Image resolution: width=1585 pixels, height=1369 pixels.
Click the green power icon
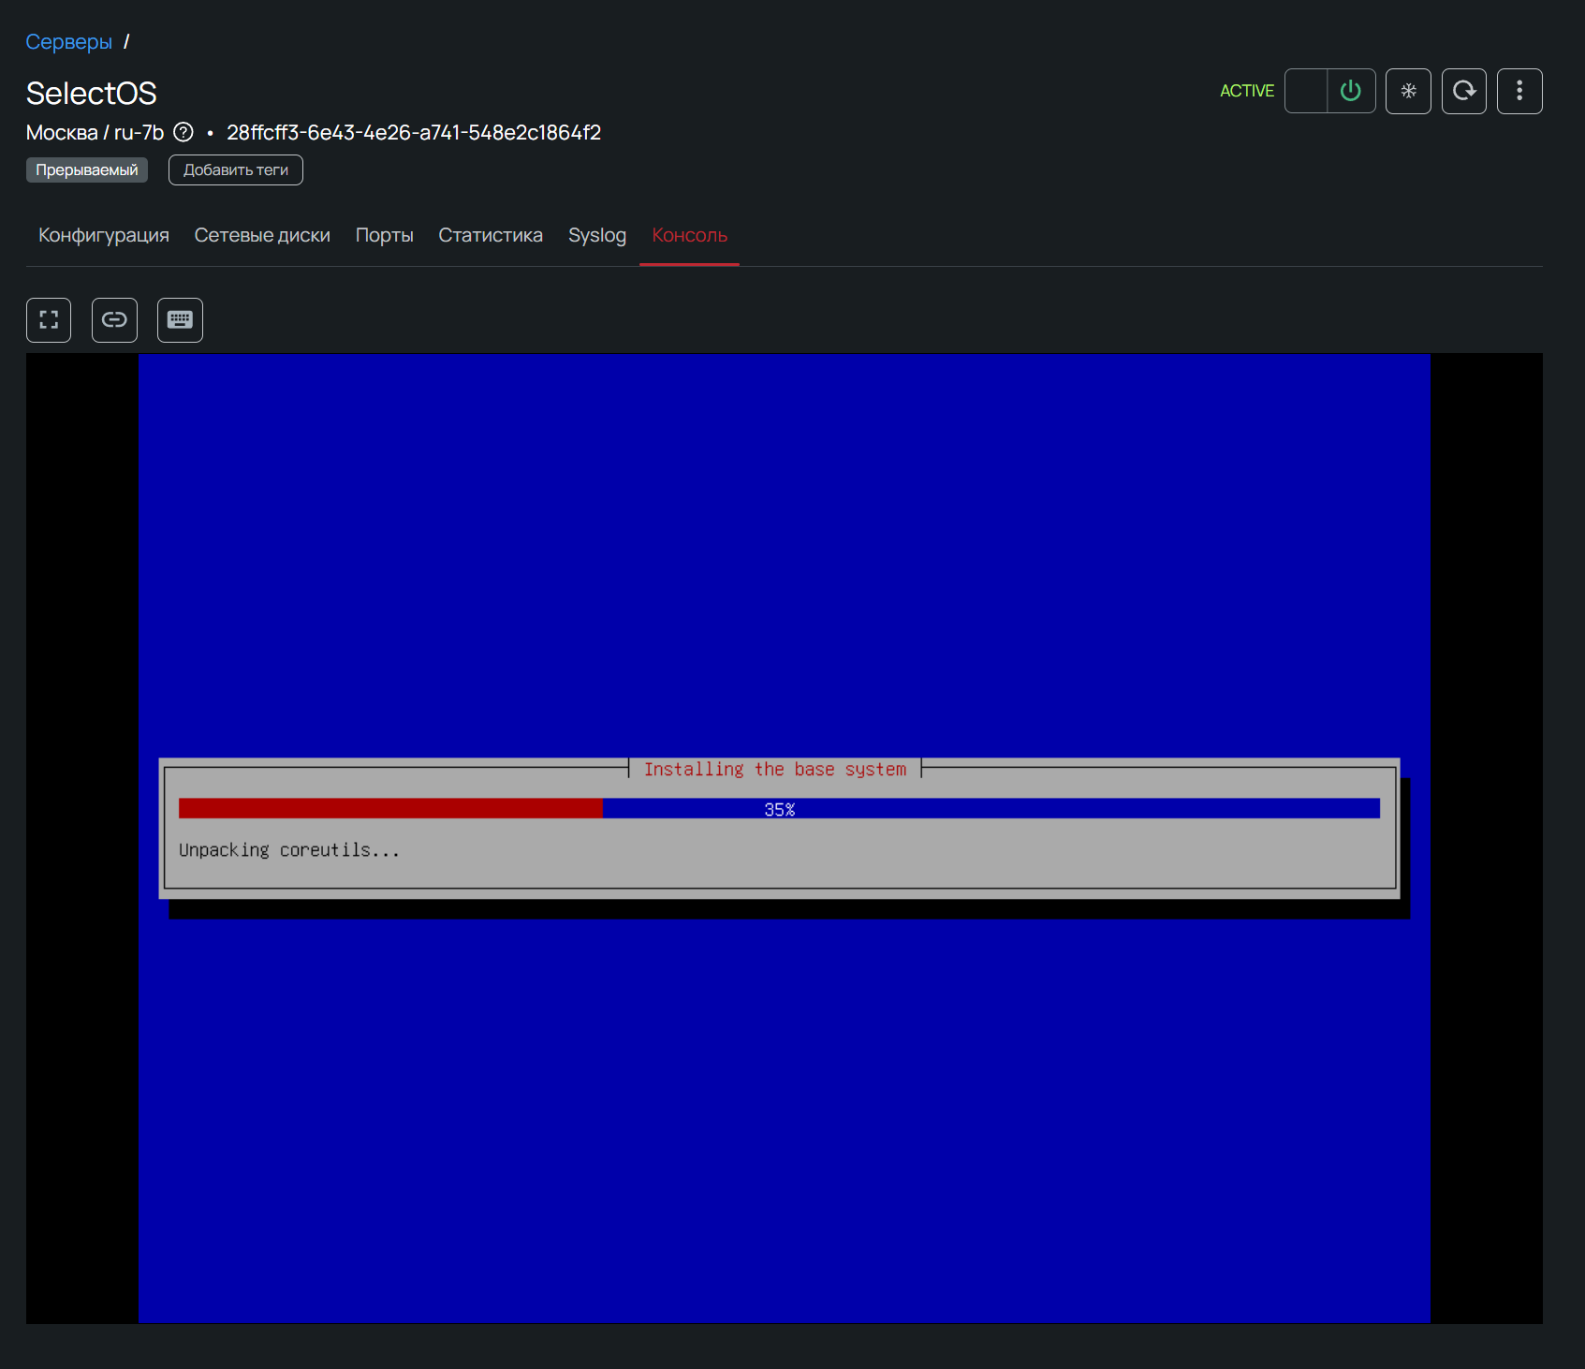coord(1350,91)
